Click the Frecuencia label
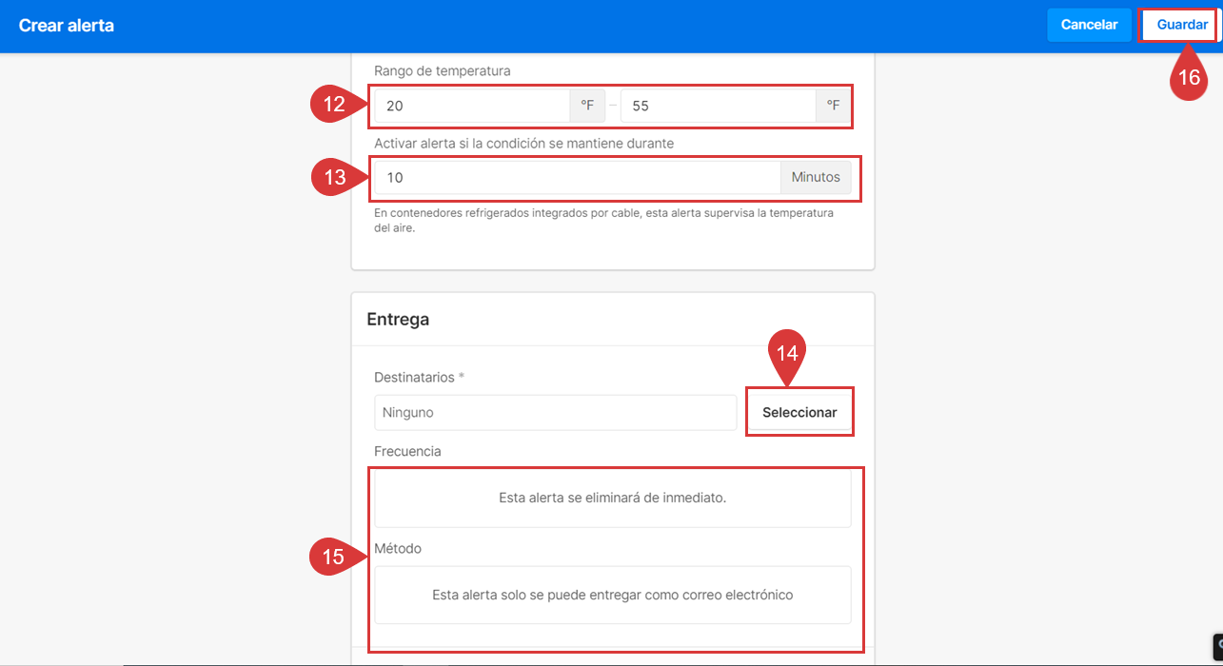 click(x=407, y=452)
